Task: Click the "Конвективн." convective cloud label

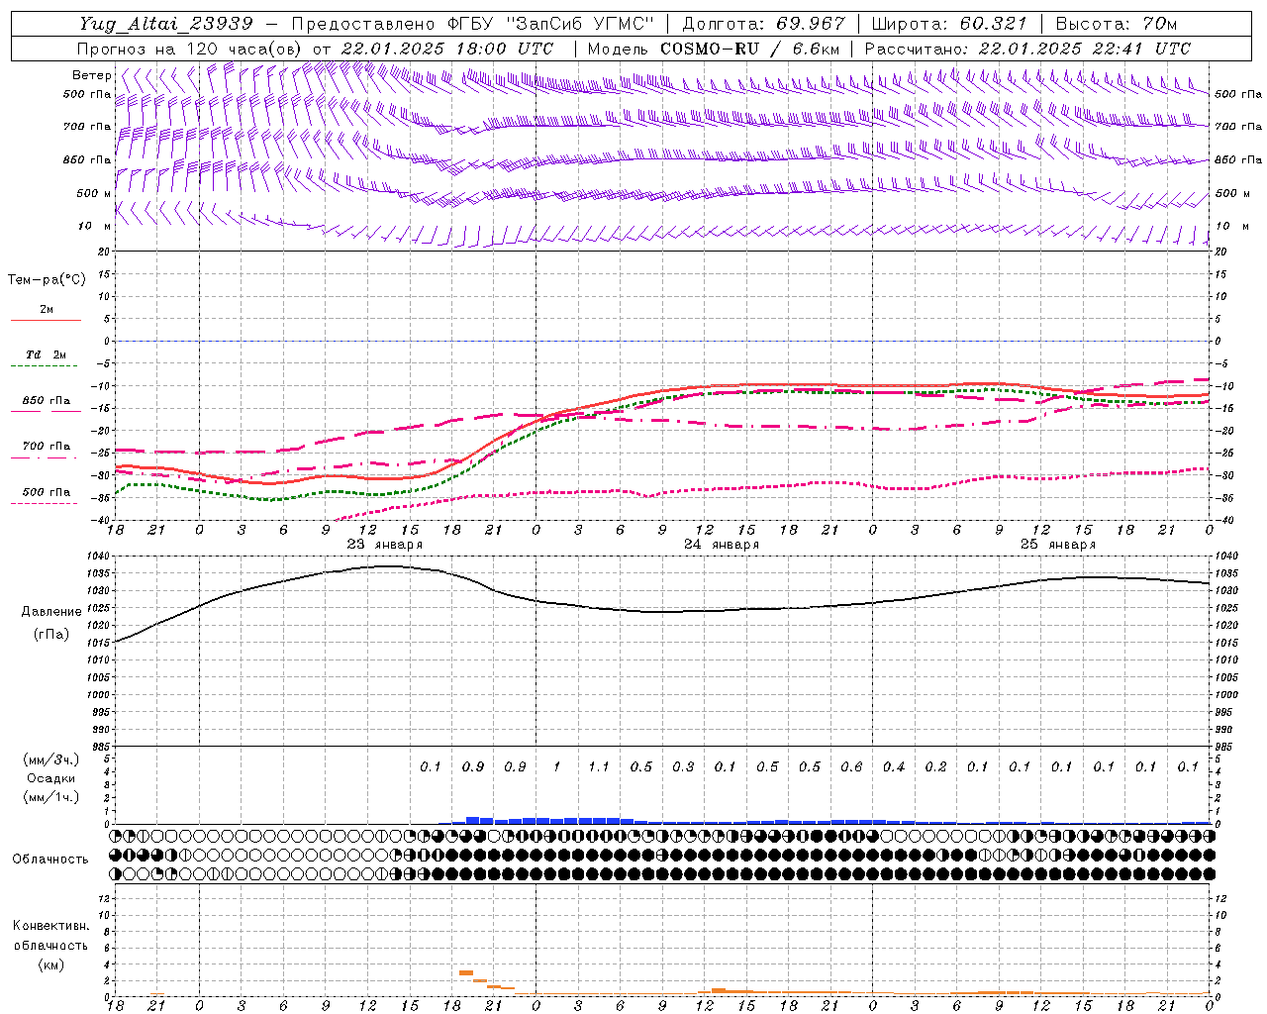Action: [x=50, y=926]
